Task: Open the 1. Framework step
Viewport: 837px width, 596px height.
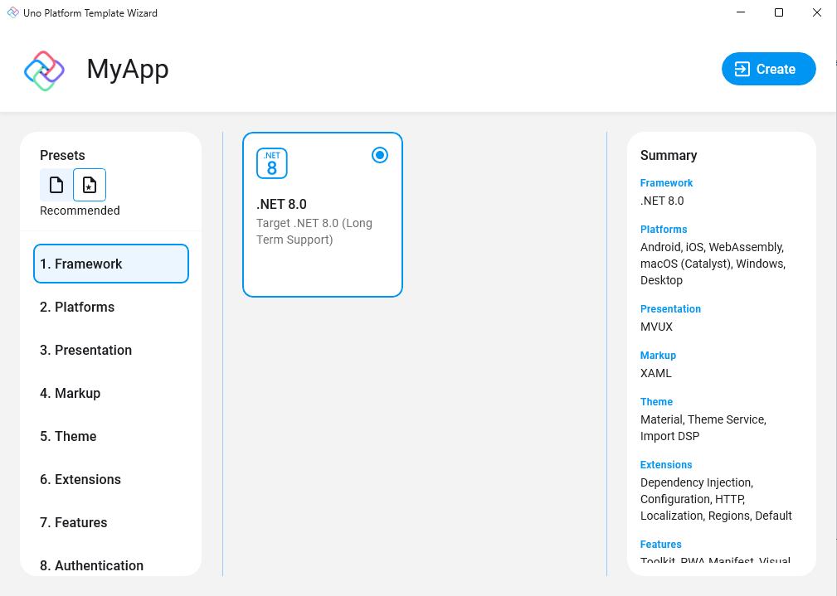Action: tap(111, 264)
